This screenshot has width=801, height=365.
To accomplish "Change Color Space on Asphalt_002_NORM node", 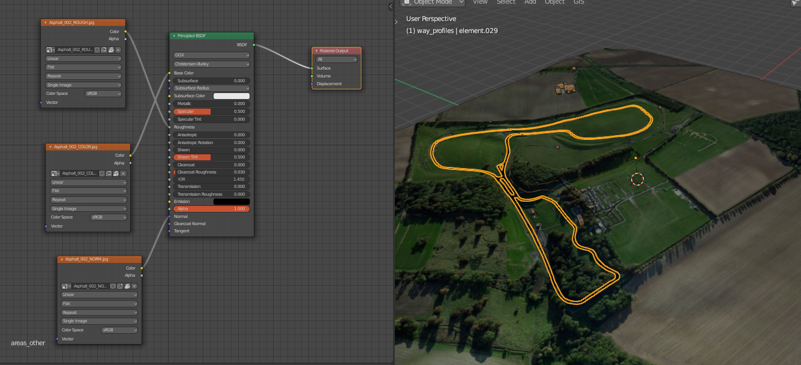I will click(119, 330).
